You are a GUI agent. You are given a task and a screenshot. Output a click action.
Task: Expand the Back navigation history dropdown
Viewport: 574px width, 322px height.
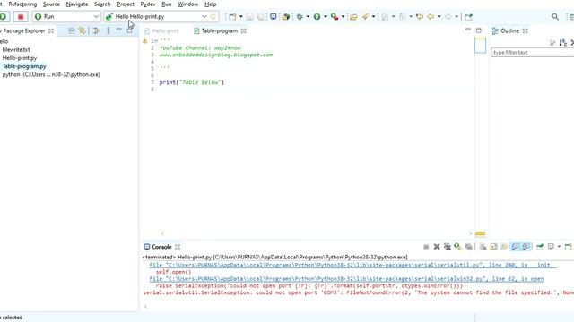coord(439,16)
